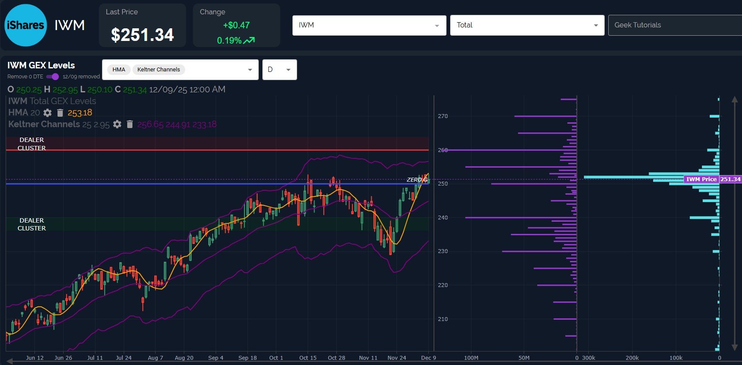Remove the Keltner Channels chip

tap(159, 70)
